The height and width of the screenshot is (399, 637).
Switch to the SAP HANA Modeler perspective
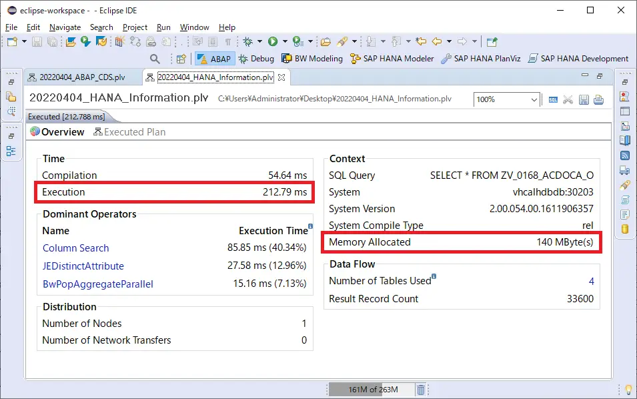392,59
